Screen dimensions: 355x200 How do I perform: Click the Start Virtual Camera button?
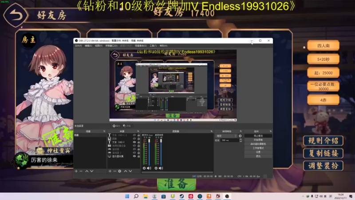pos(258,144)
